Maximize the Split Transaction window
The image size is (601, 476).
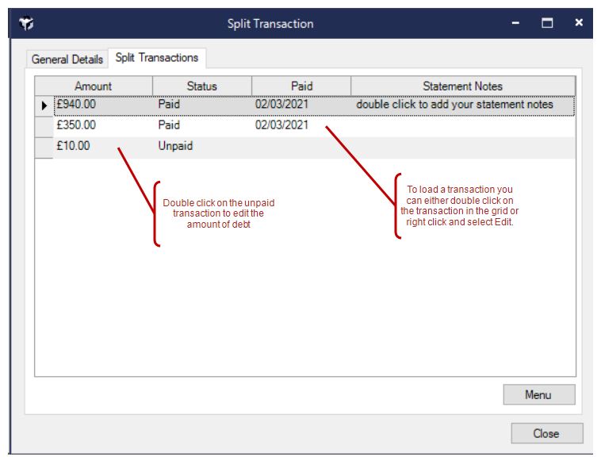tap(547, 24)
